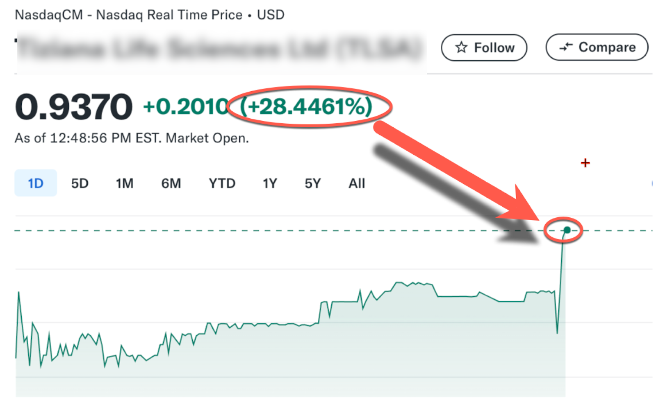Show All-time chart range

click(357, 183)
